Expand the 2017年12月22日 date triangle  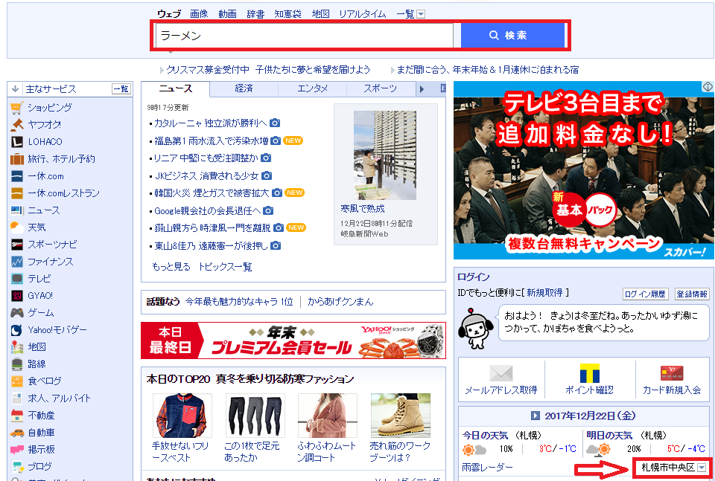click(x=536, y=416)
